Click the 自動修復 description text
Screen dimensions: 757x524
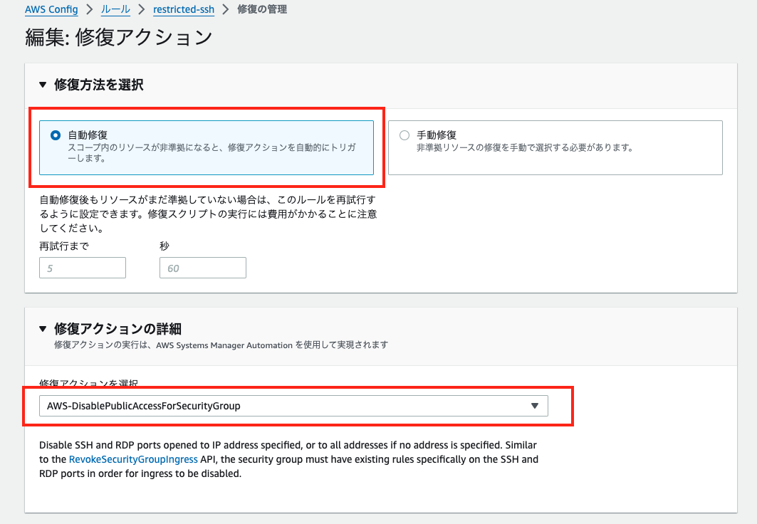click(212, 152)
